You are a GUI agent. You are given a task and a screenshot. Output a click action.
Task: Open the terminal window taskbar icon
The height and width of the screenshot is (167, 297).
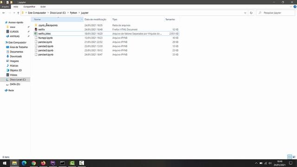(x=62, y=163)
